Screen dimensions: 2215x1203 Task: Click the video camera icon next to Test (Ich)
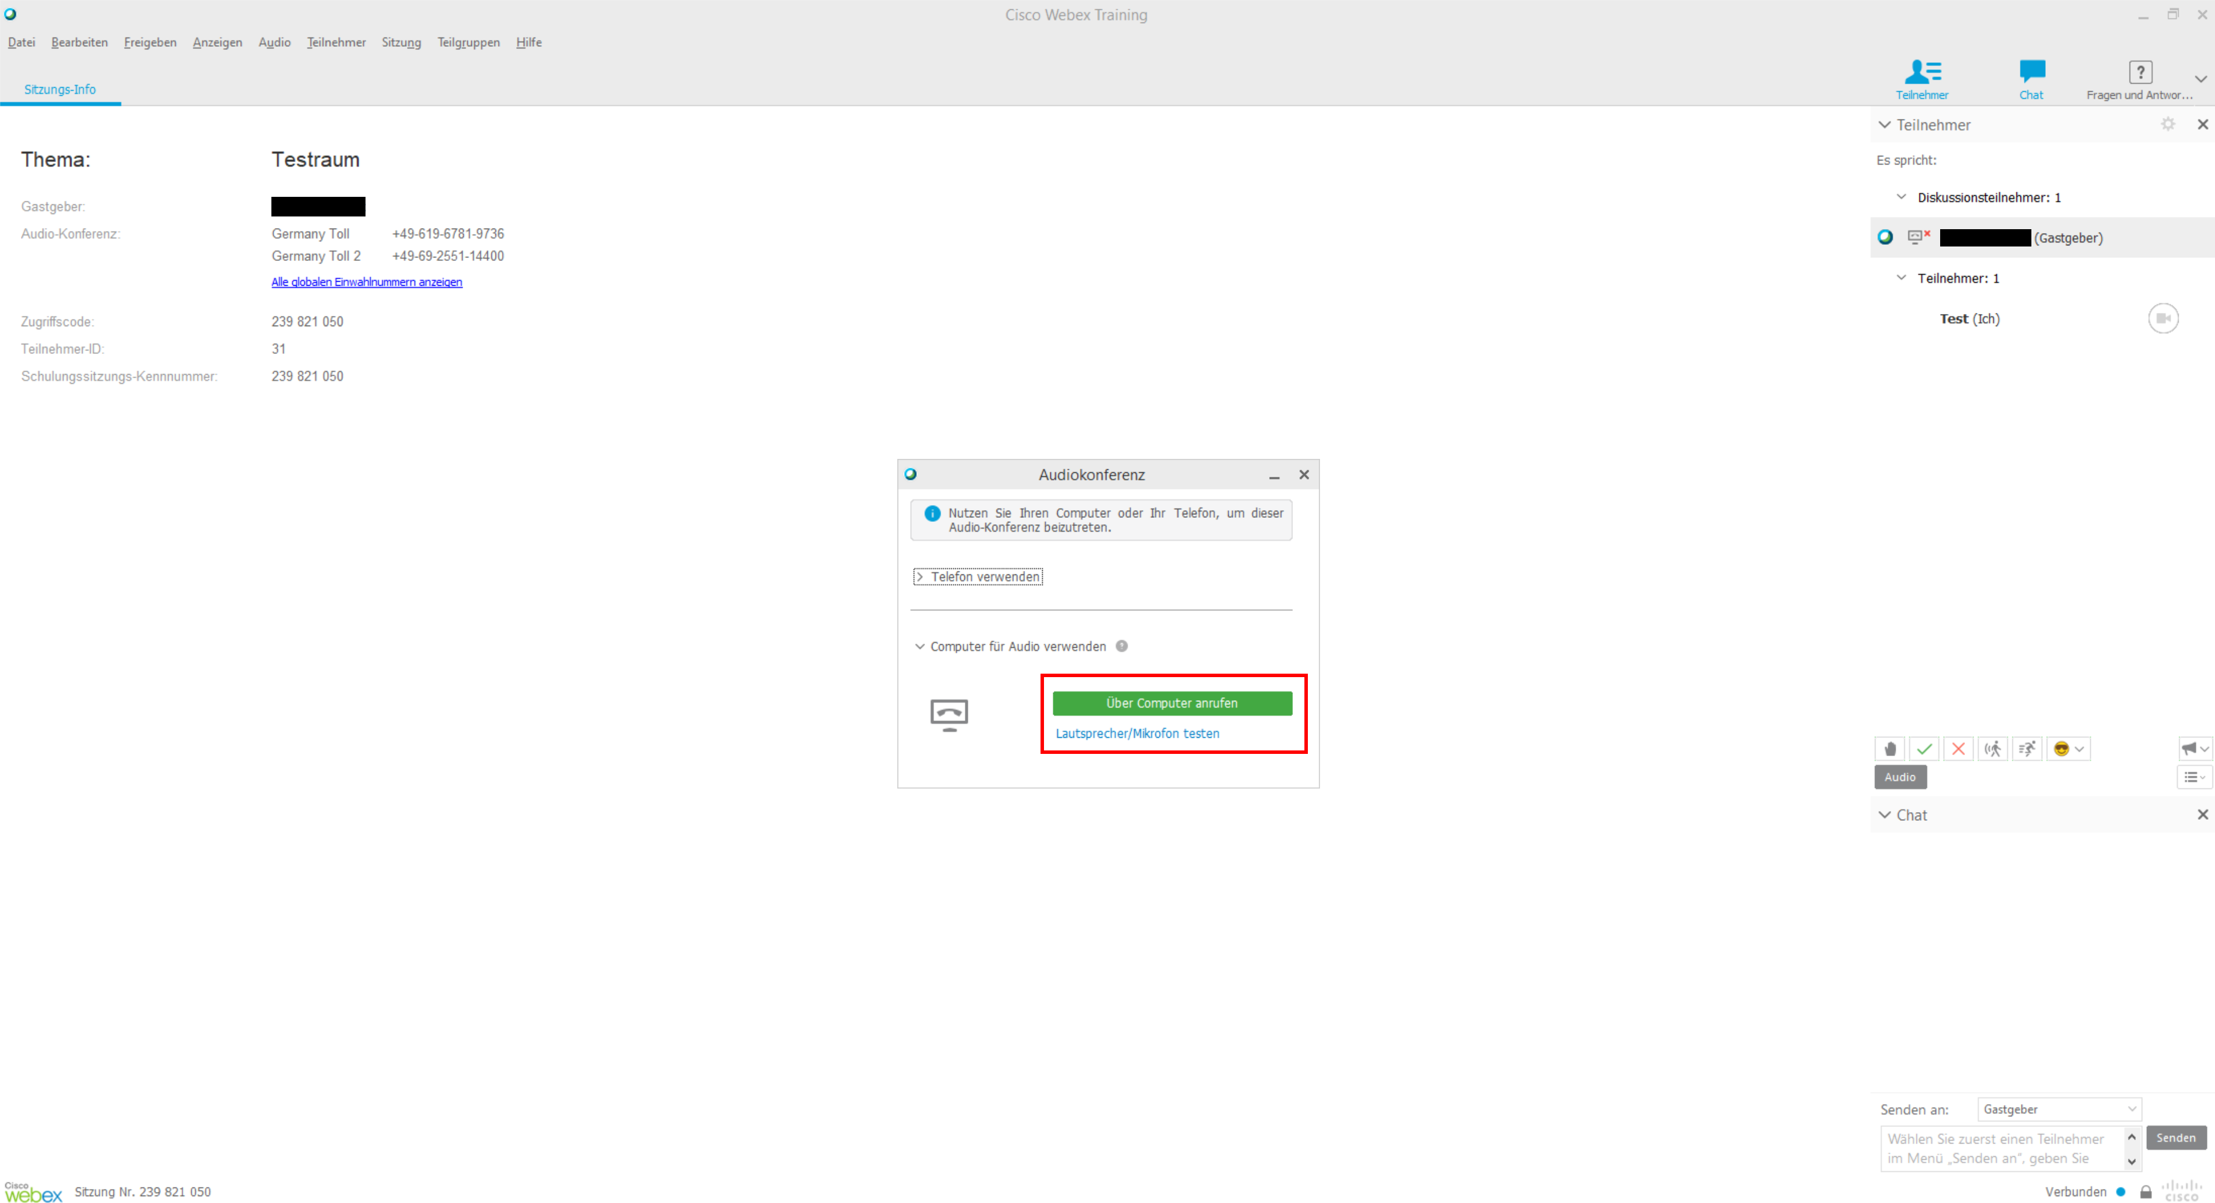(2164, 319)
